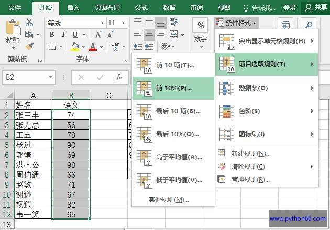330x230 pixels.
Task: Open 色阶(S) submenu
Action: coord(267,111)
